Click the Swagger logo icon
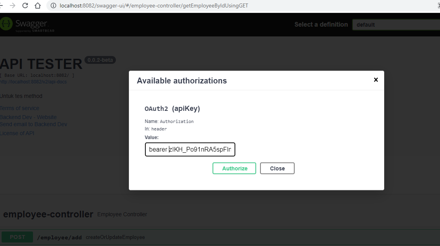Screen dimensions: 440x246 pyautogui.click(x=6, y=24)
